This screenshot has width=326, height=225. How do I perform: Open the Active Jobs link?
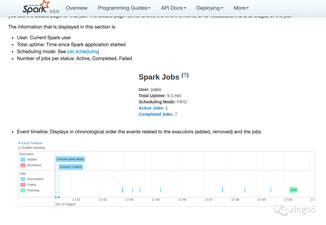tap(151, 108)
